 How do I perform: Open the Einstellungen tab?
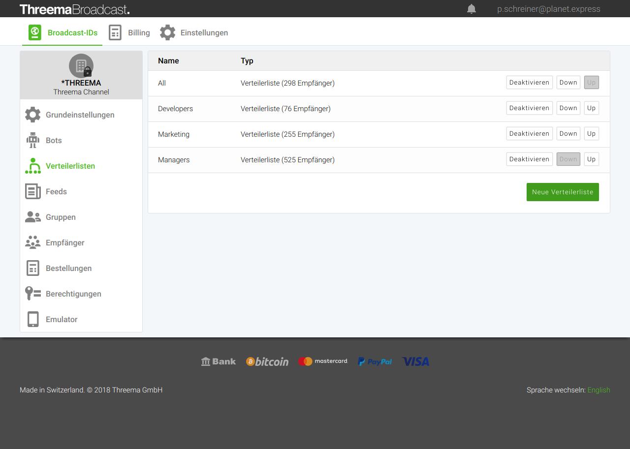point(194,32)
